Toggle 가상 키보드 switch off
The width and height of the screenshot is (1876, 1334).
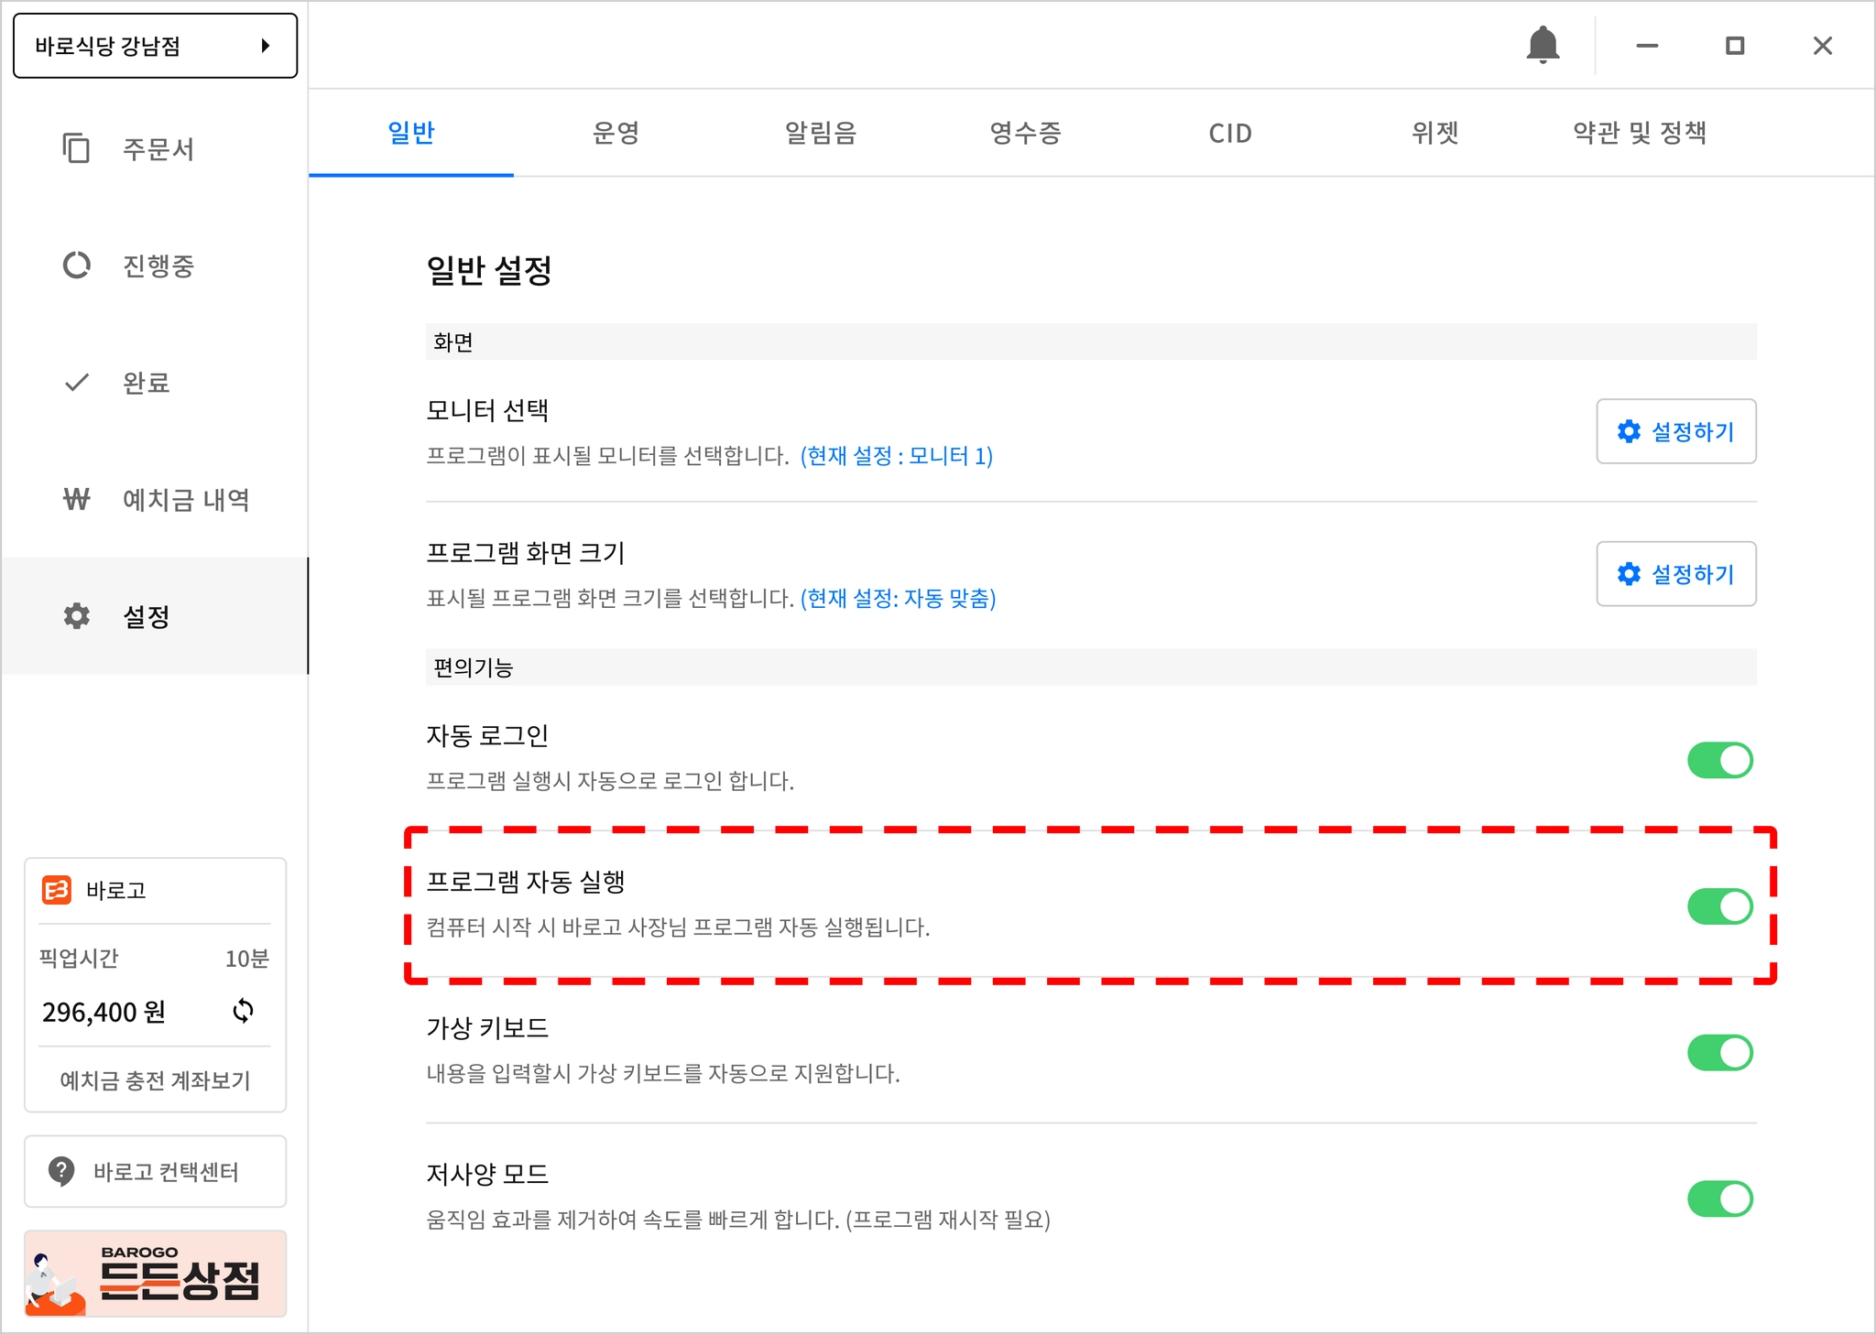point(1719,1053)
